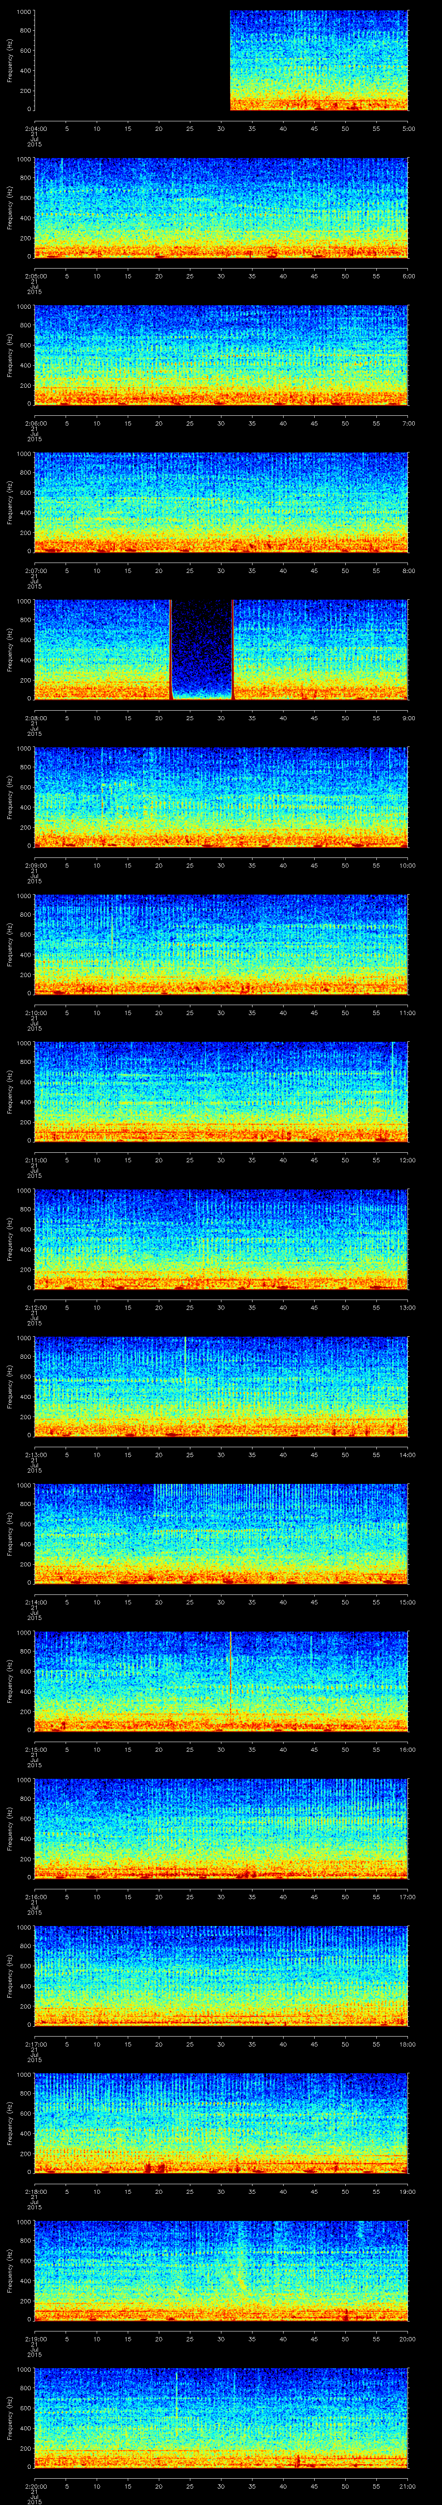Select the spectrogram panel starting at 2:15:00
The height and width of the screenshot is (2505, 442).
221,1680
